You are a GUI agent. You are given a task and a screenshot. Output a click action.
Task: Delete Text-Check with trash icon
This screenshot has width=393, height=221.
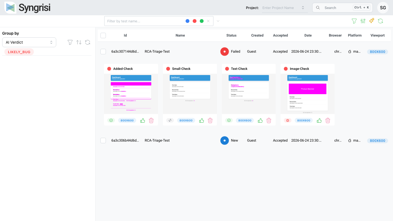(x=269, y=120)
